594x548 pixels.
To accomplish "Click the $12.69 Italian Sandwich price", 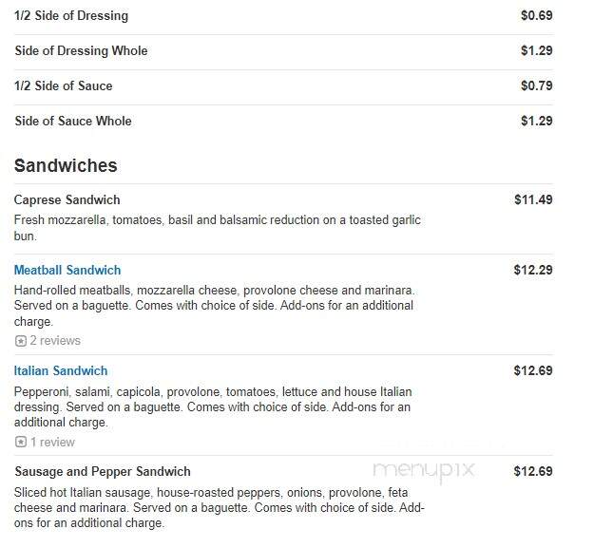I will 533,370.
